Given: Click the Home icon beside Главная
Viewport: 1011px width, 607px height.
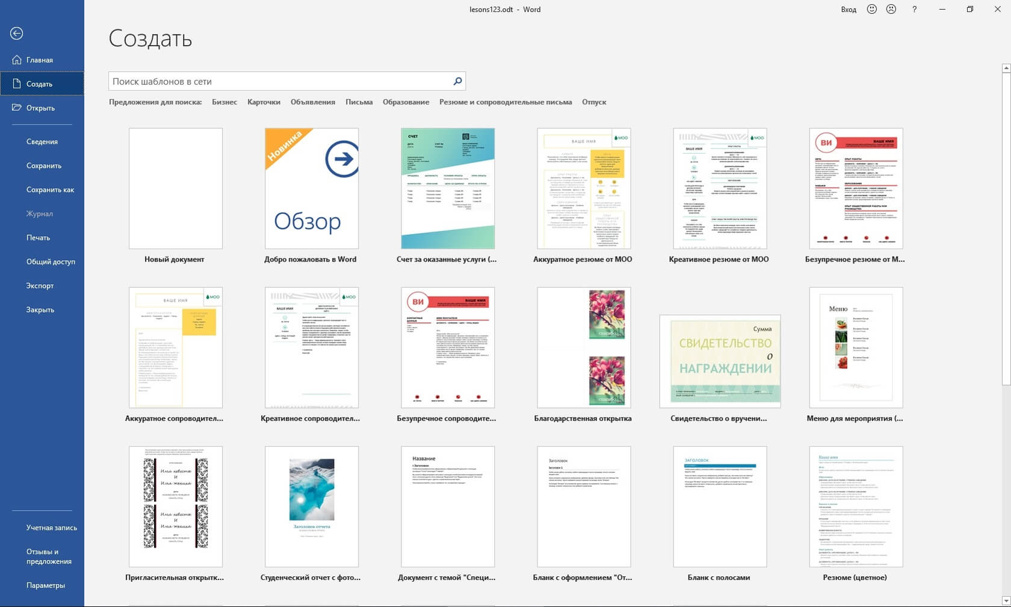Looking at the screenshot, I should pyautogui.click(x=17, y=59).
